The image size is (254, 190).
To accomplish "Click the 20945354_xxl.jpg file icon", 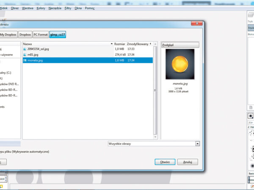I will [25, 49].
